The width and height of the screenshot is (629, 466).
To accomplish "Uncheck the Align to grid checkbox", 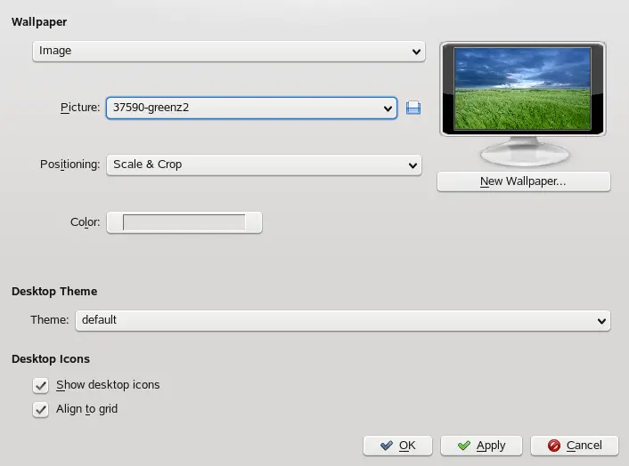I will pyautogui.click(x=40, y=410).
